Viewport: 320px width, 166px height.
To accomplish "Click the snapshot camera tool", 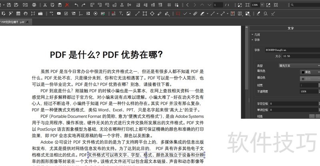I will [40, 13].
